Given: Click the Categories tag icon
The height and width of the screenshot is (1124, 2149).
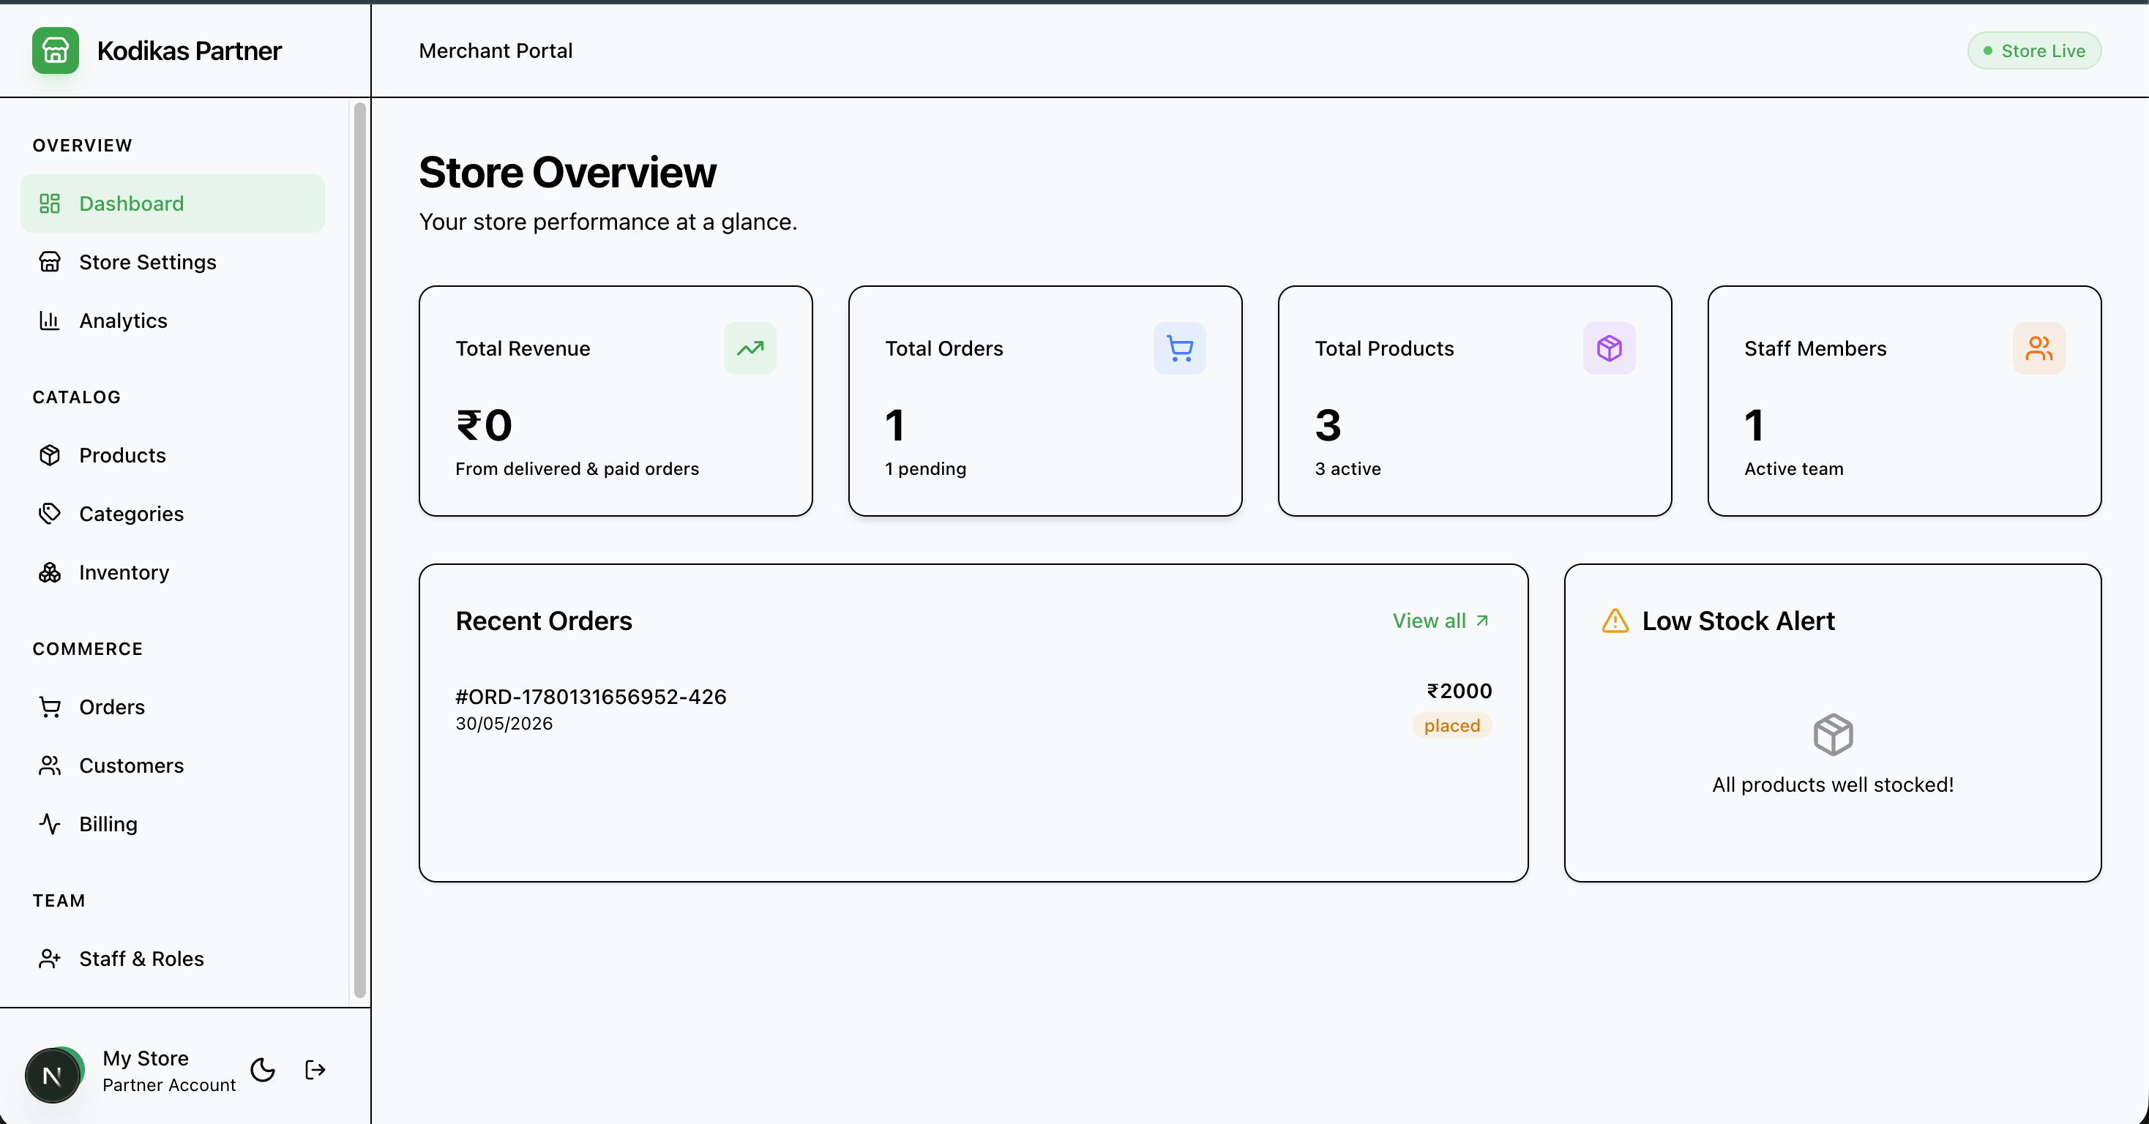Looking at the screenshot, I should coord(50,514).
